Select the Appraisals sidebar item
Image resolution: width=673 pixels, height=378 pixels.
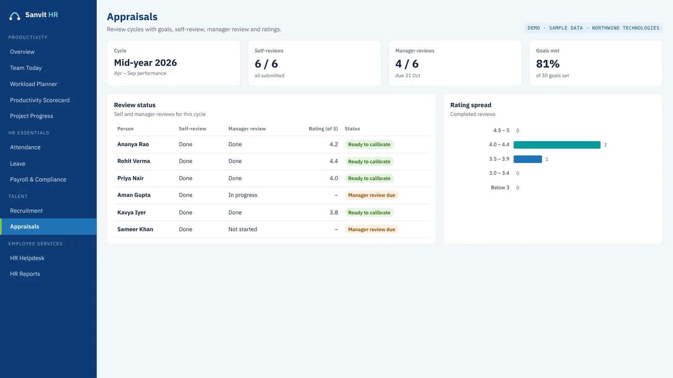[x=48, y=226]
